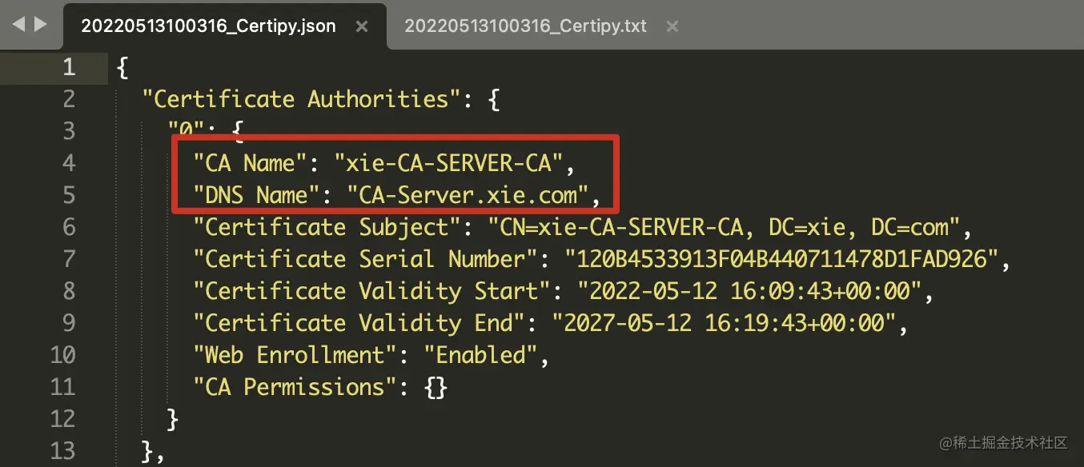Close the 20220513100316_Certipy.txt tab
This screenshot has width=1084, height=467.
(672, 26)
